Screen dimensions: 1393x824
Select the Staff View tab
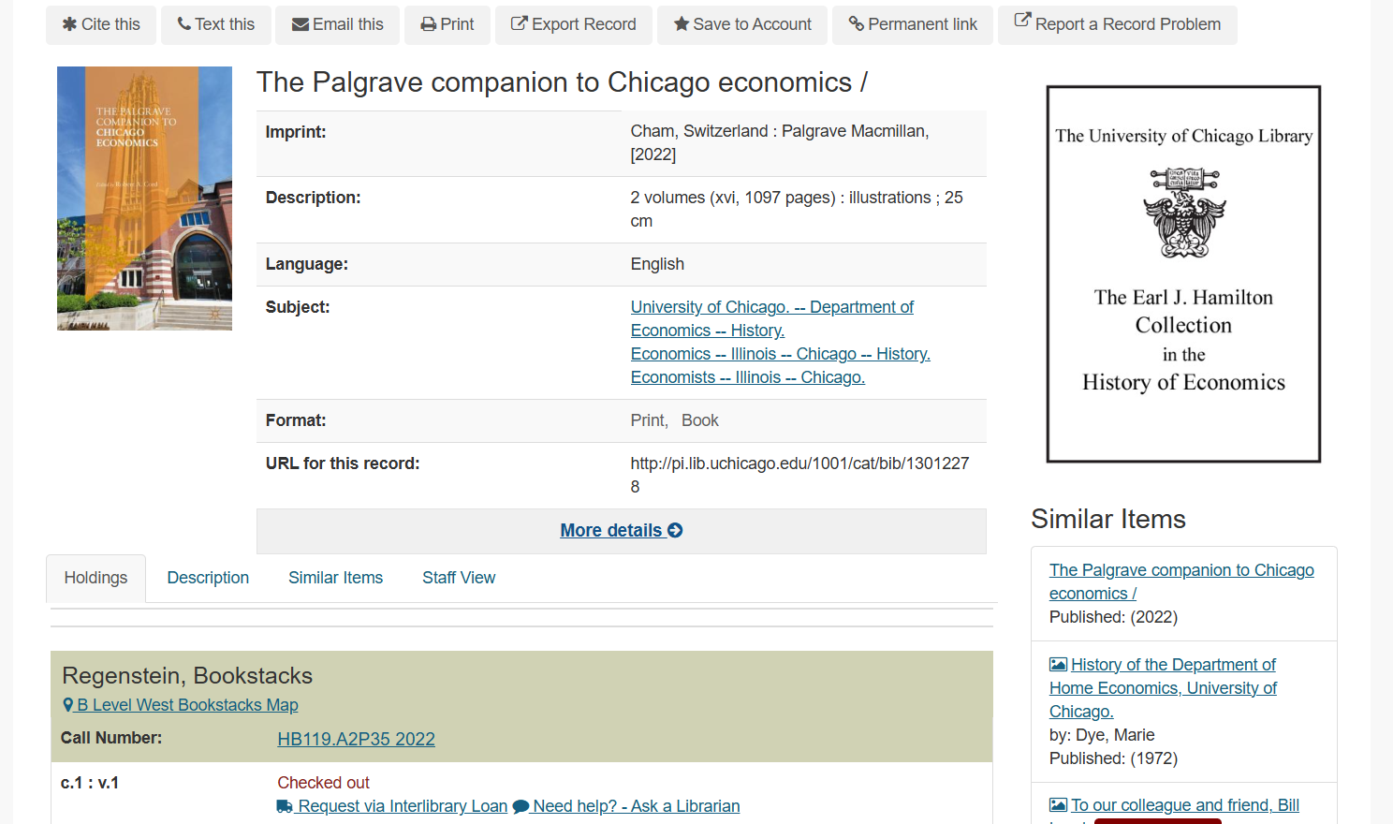[459, 578]
